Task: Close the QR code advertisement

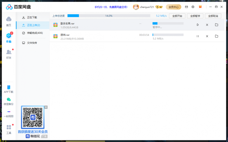Action: pos(46,107)
